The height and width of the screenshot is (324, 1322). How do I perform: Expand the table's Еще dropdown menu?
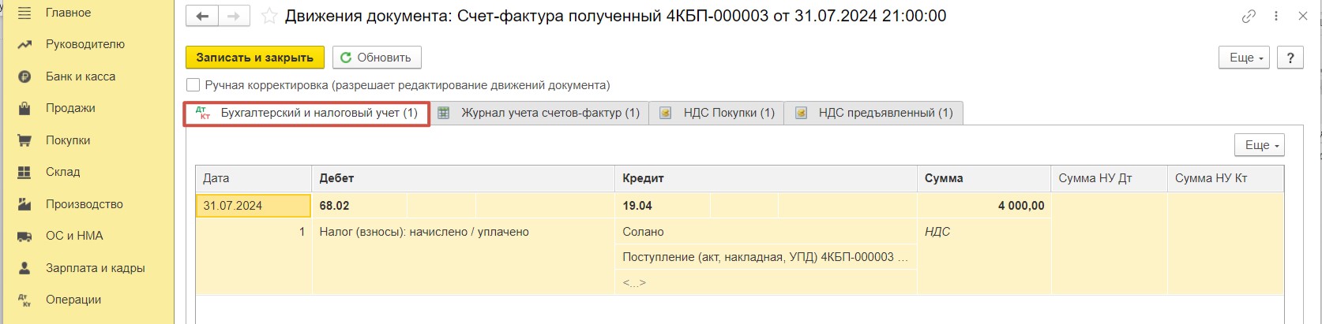pos(1259,145)
